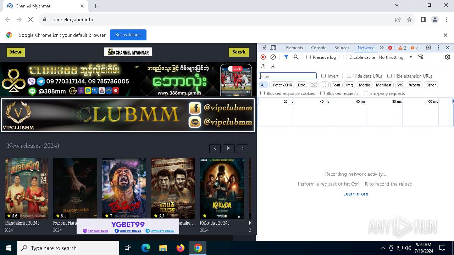Open the Kakuda (2024) movie poster
Image resolution: width=454 pixels, height=255 pixels.
click(222, 188)
